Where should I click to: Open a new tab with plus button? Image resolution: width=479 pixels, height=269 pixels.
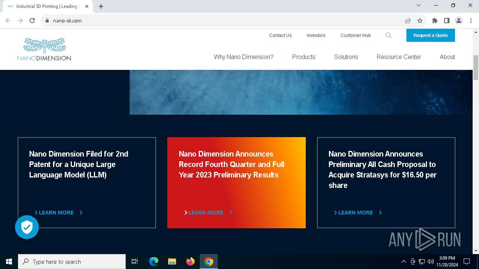101,6
